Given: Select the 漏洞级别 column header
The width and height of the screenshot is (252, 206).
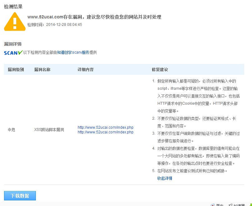Looking at the screenshot, I should (x=16, y=69).
